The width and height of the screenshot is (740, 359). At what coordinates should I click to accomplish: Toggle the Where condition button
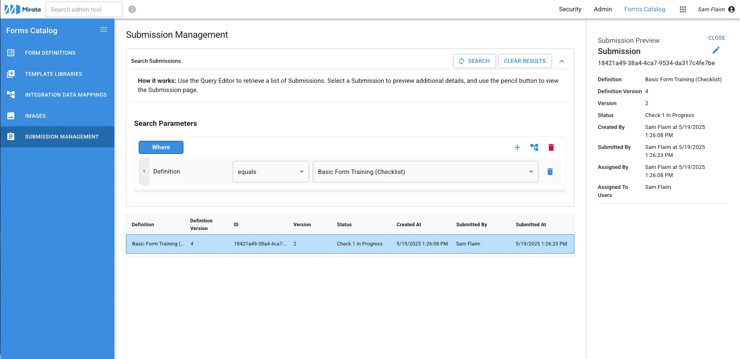tap(161, 147)
